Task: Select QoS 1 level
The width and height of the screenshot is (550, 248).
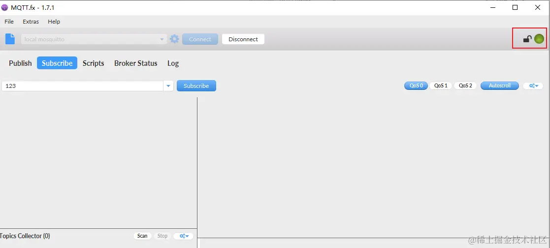Action: (441, 86)
